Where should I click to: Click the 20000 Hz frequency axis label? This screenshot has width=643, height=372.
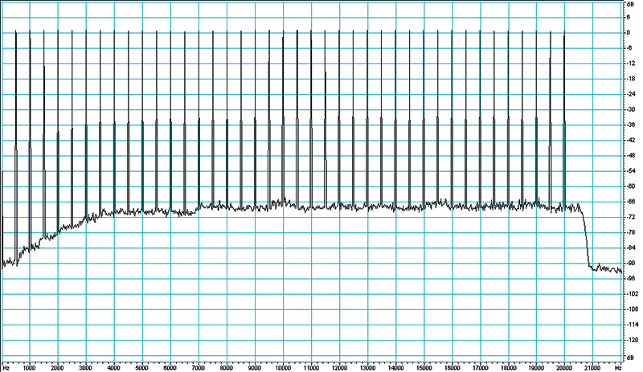tap(564, 368)
